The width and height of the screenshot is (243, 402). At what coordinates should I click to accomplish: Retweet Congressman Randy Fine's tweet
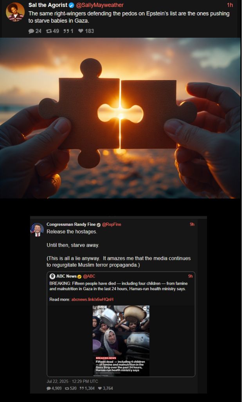coord(67,388)
